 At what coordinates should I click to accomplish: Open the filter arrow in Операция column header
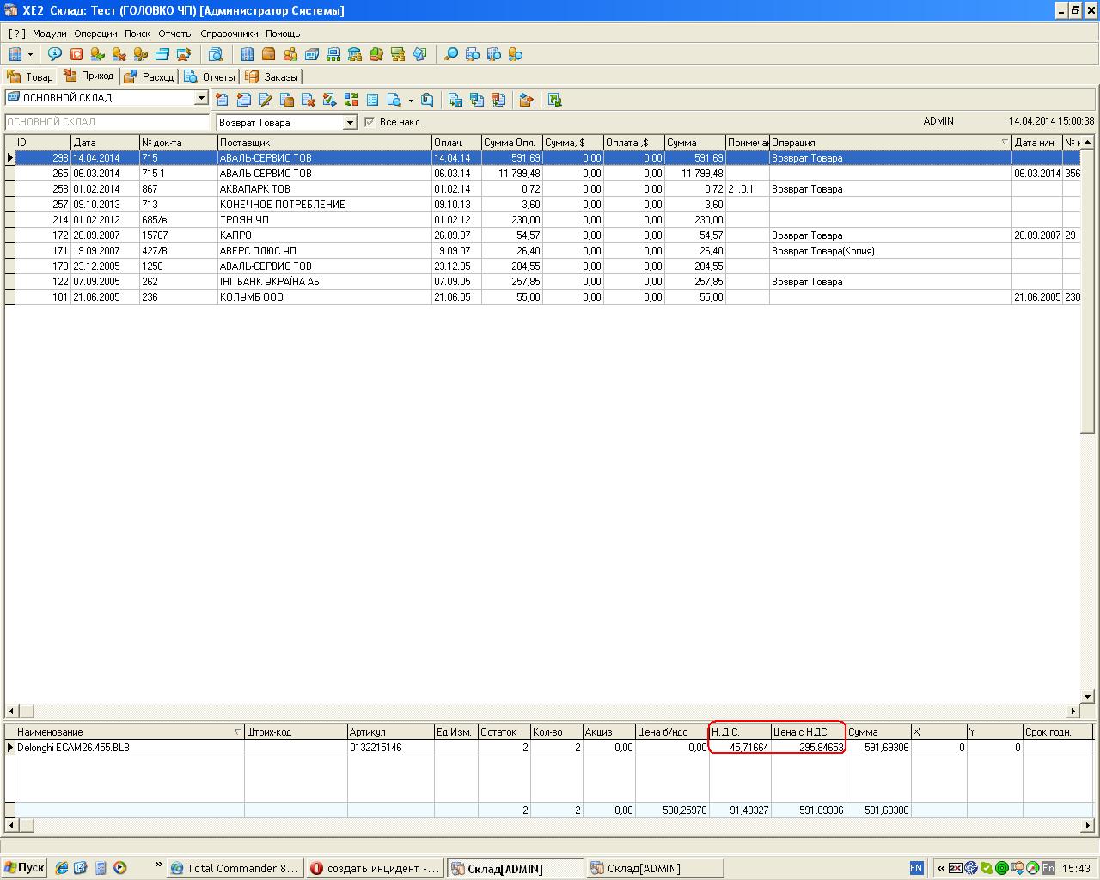pyautogui.click(x=1005, y=143)
